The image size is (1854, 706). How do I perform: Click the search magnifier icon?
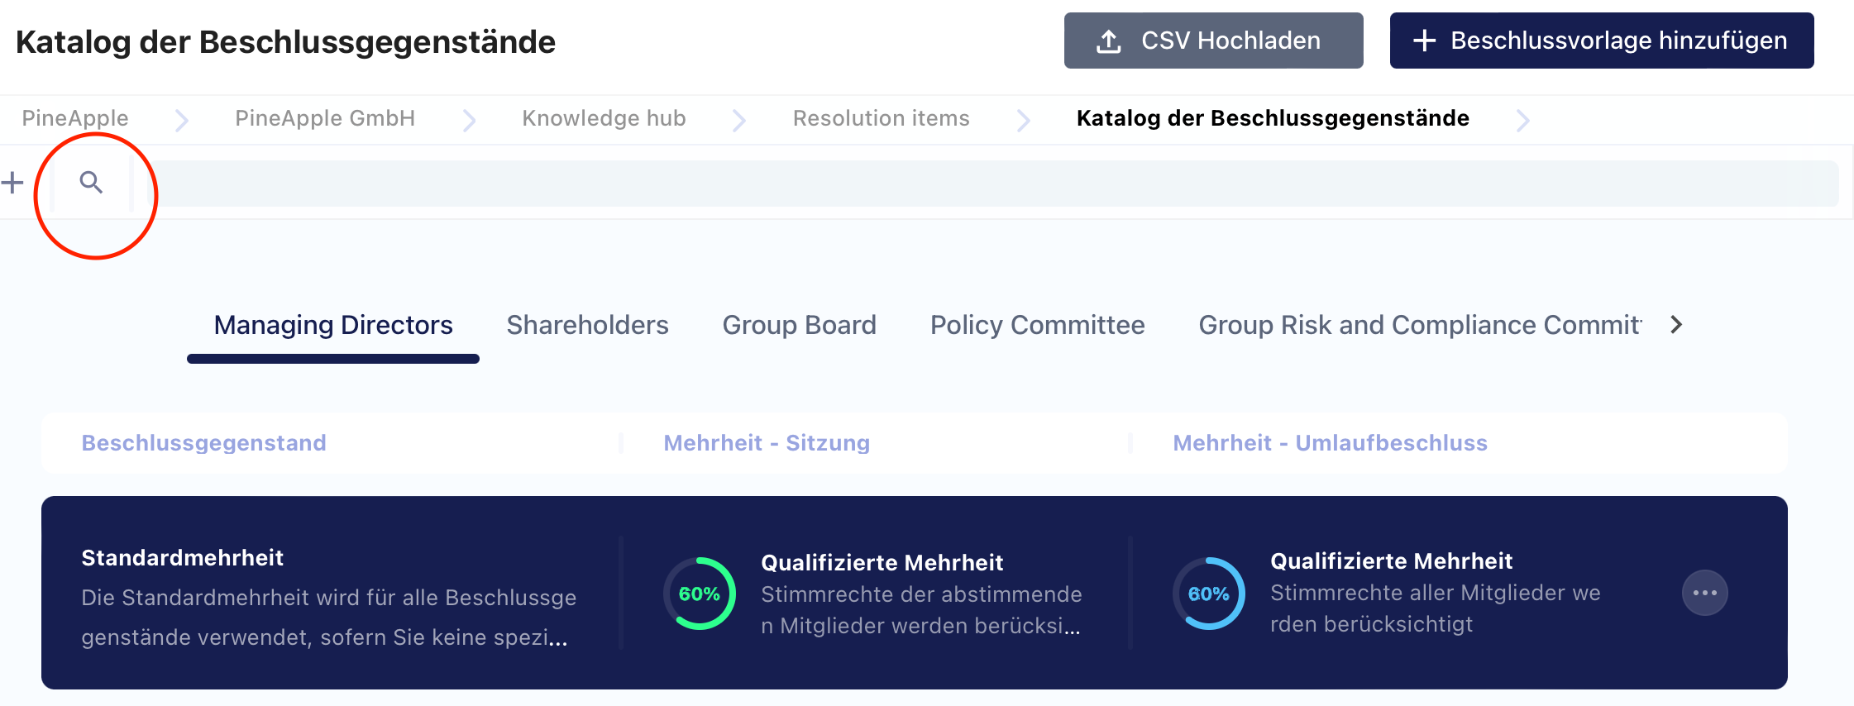pyautogui.click(x=91, y=182)
